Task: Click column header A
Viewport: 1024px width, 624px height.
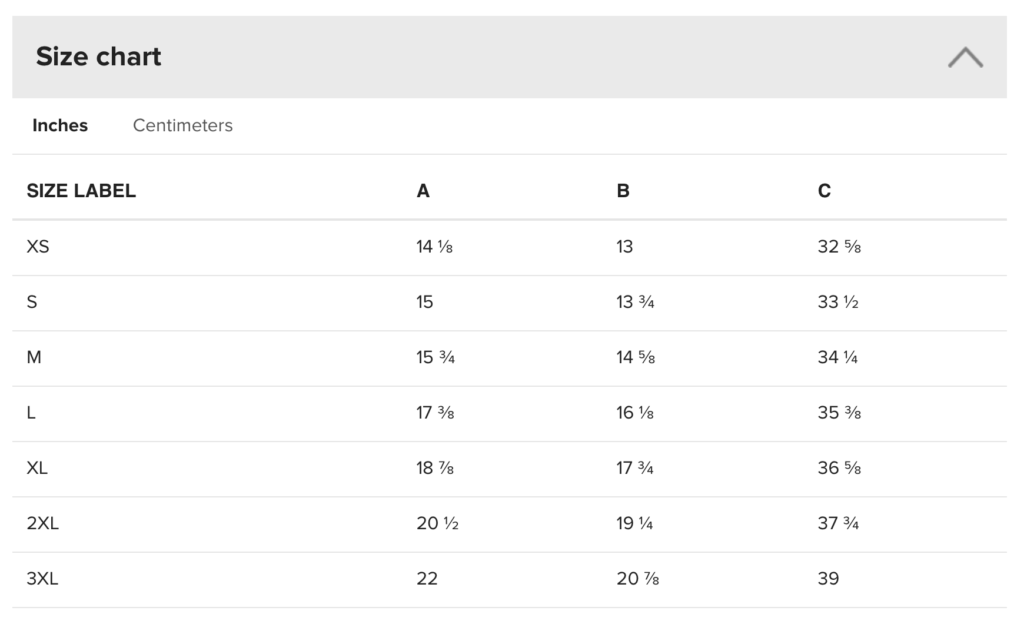Action: pos(423,191)
